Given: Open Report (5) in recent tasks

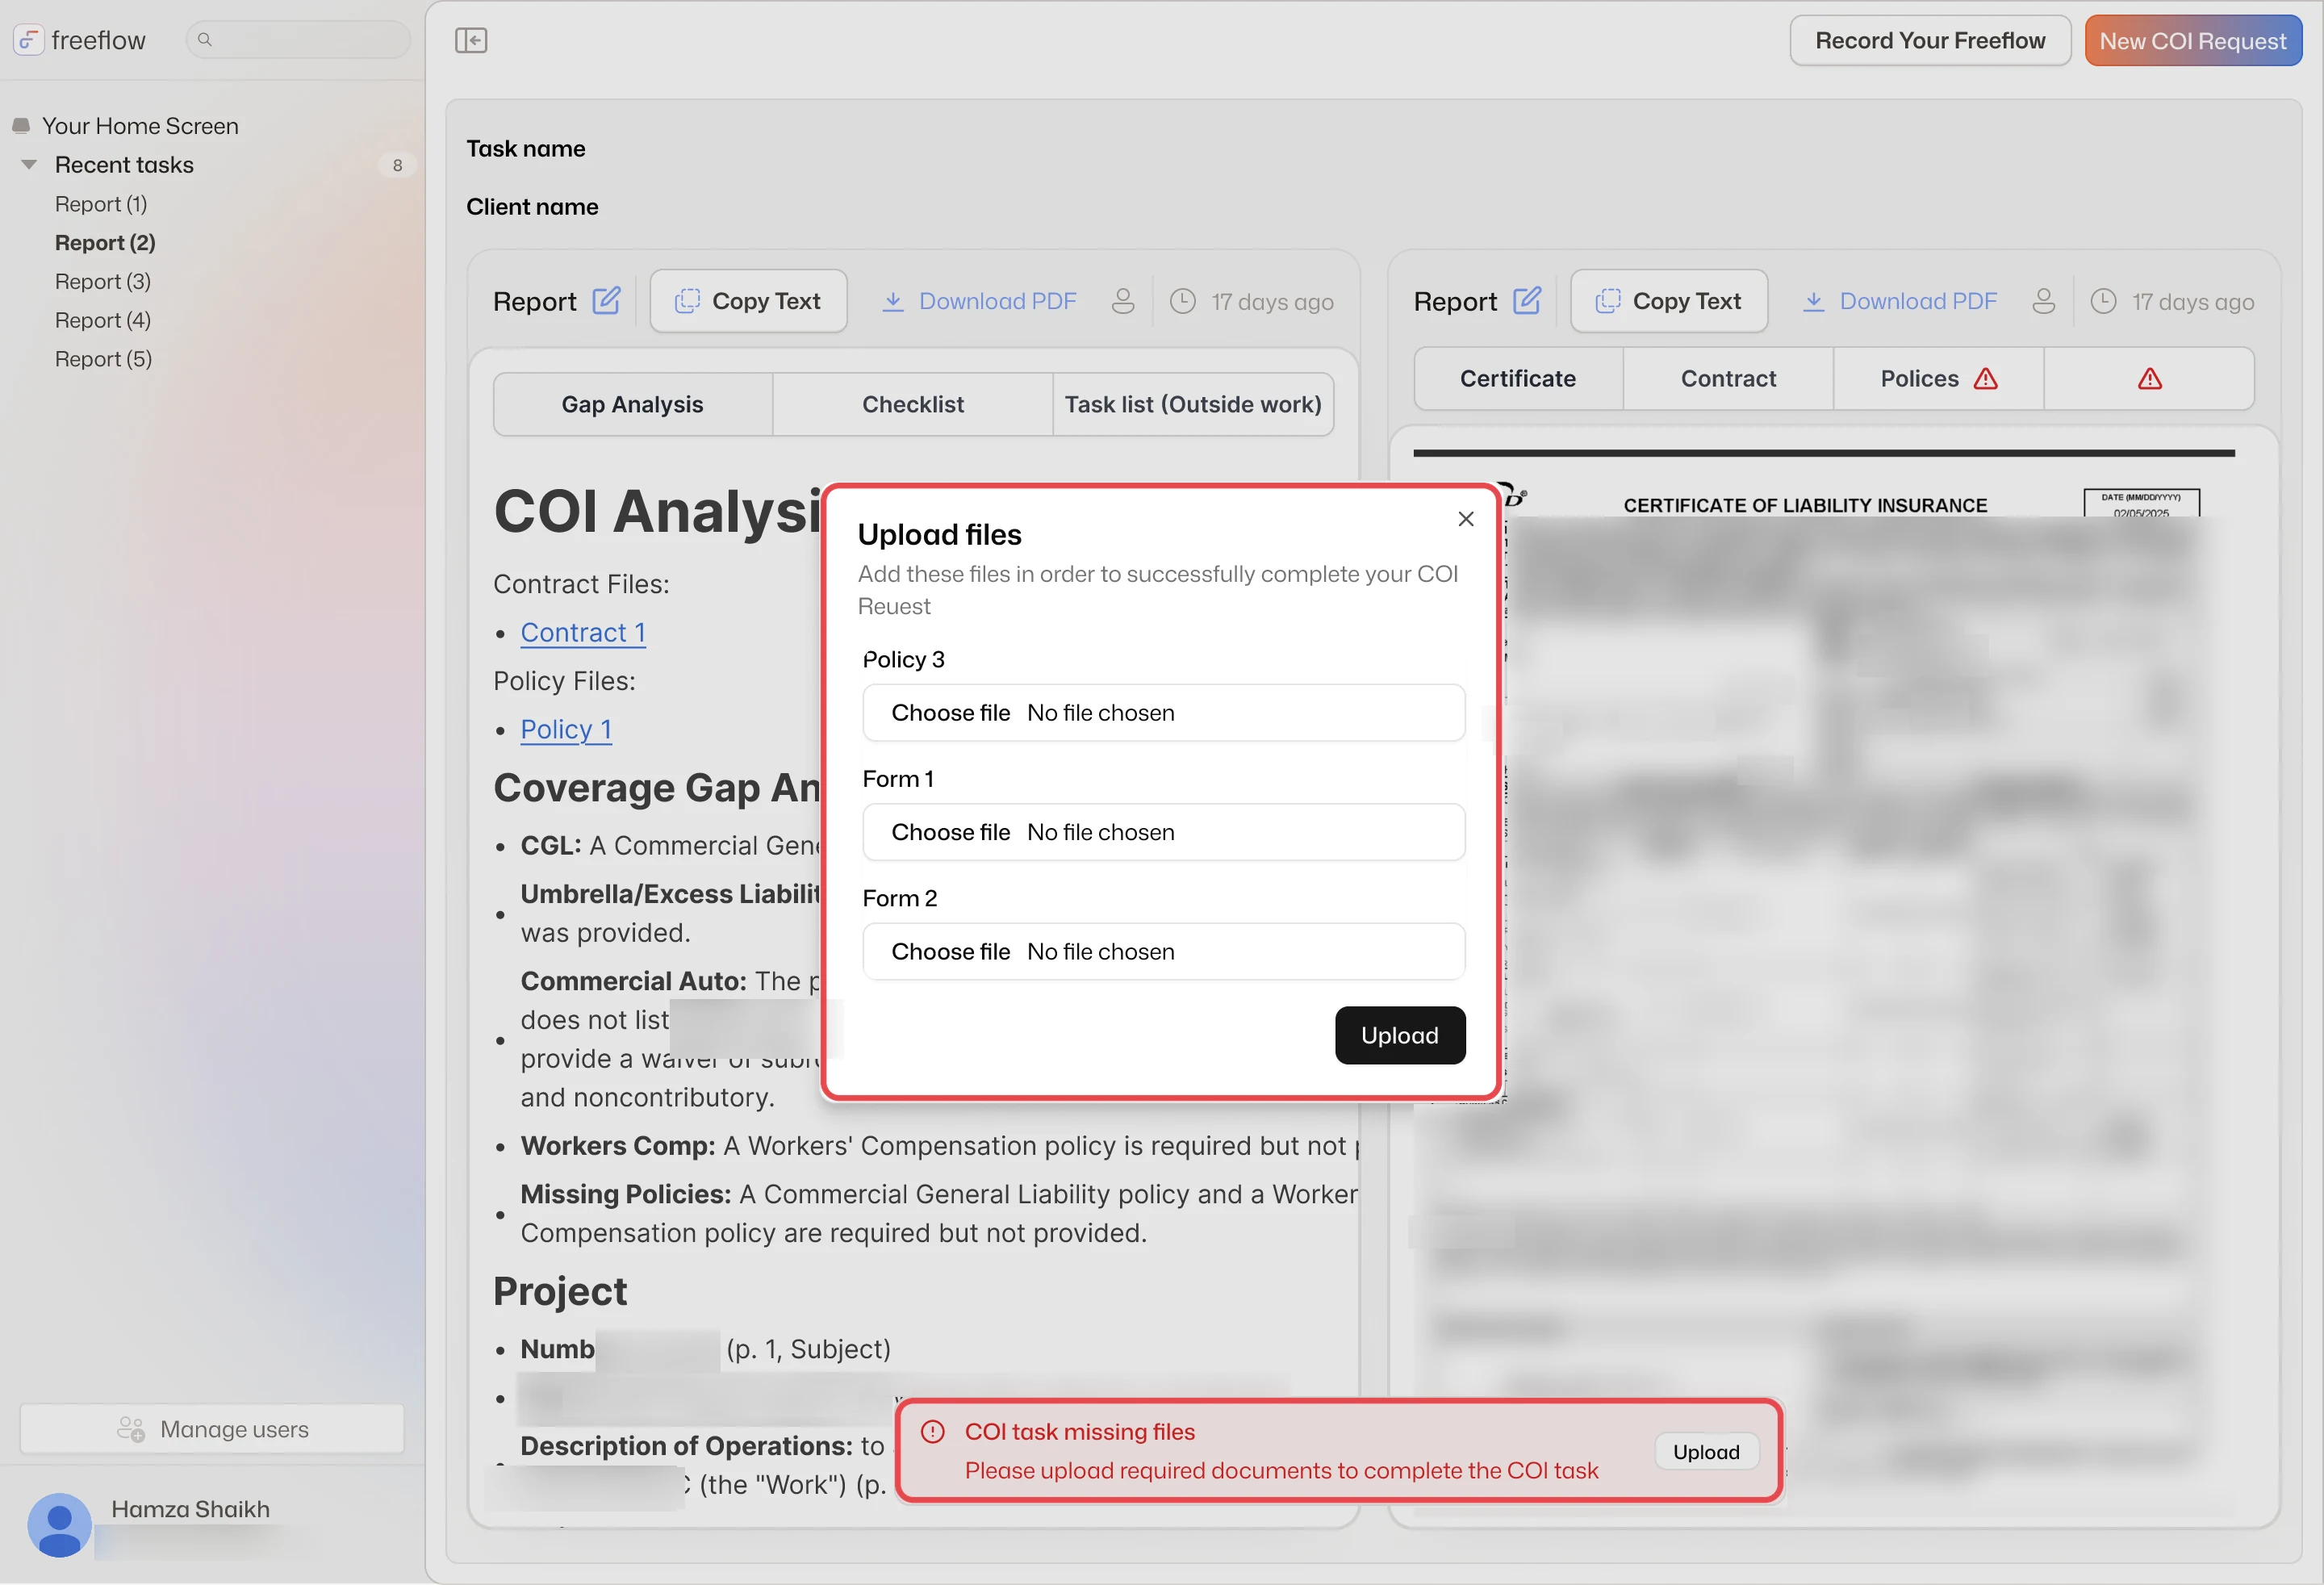Looking at the screenshot, I should click(103, 359).
